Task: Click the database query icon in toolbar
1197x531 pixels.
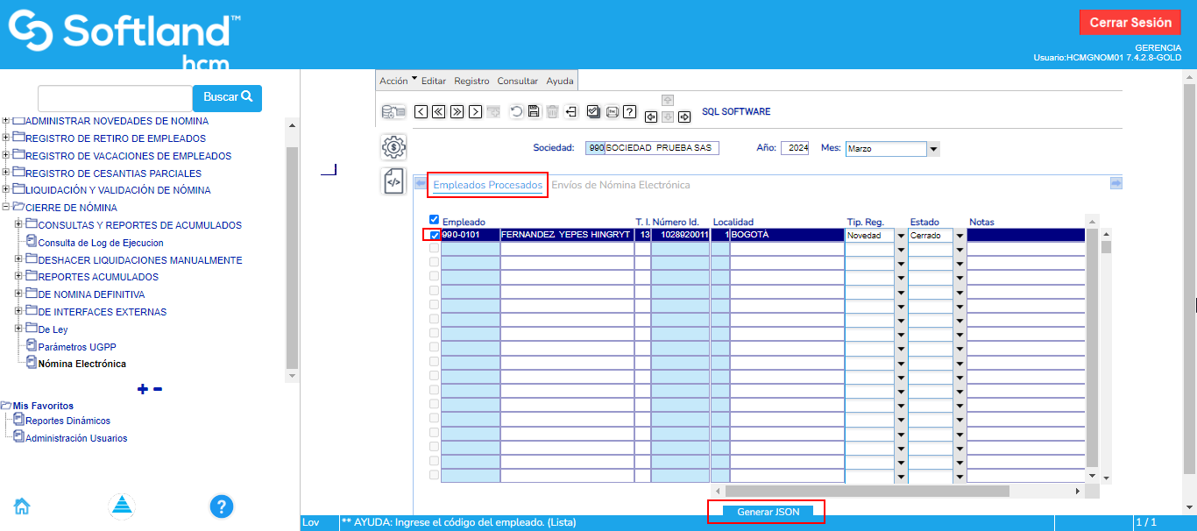Action: tap(393, 111)
